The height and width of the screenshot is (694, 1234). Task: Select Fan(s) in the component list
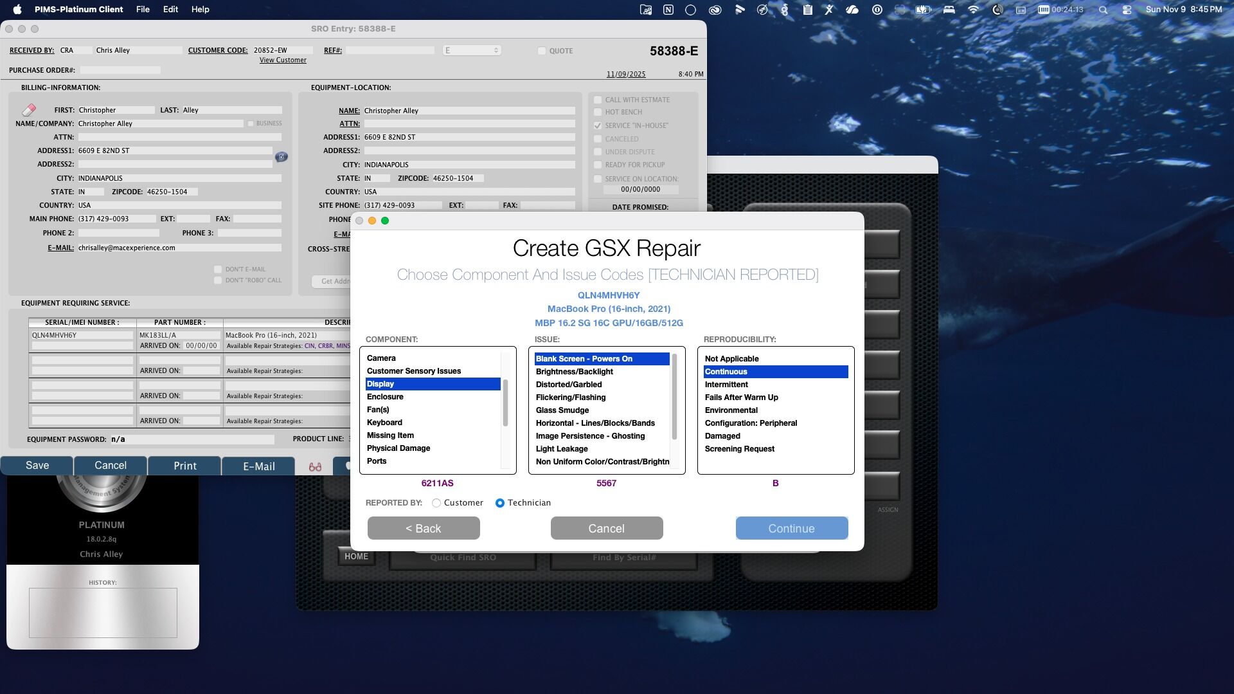433,410
